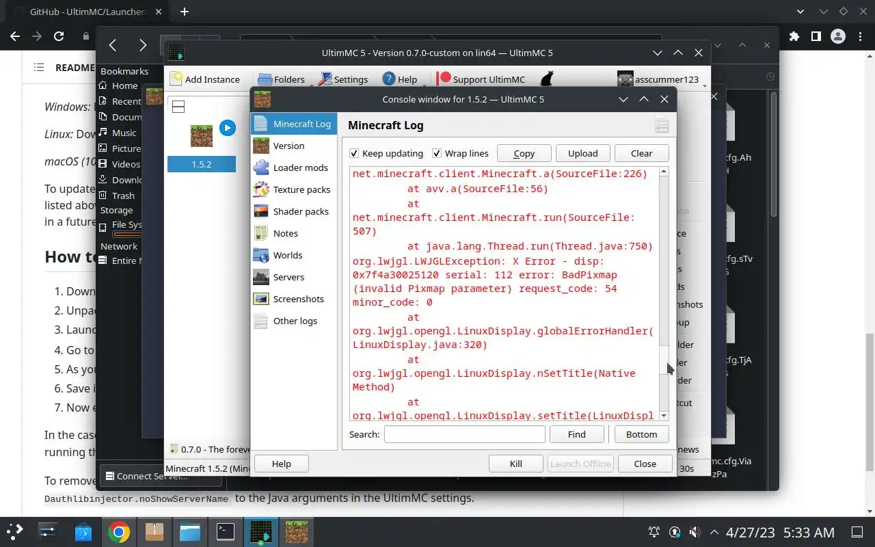Image resolution: width=875 pixels, height=547 pixels.
Task: Click the black cat icon in toolbar
Action: 546,79
